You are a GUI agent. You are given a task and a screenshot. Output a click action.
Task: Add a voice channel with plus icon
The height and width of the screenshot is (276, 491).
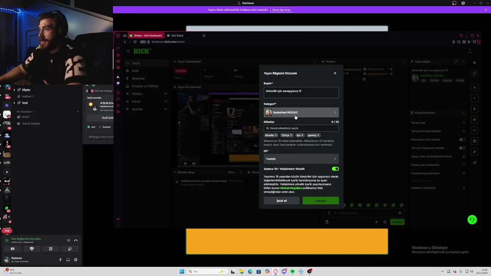[x=78, y=112]
